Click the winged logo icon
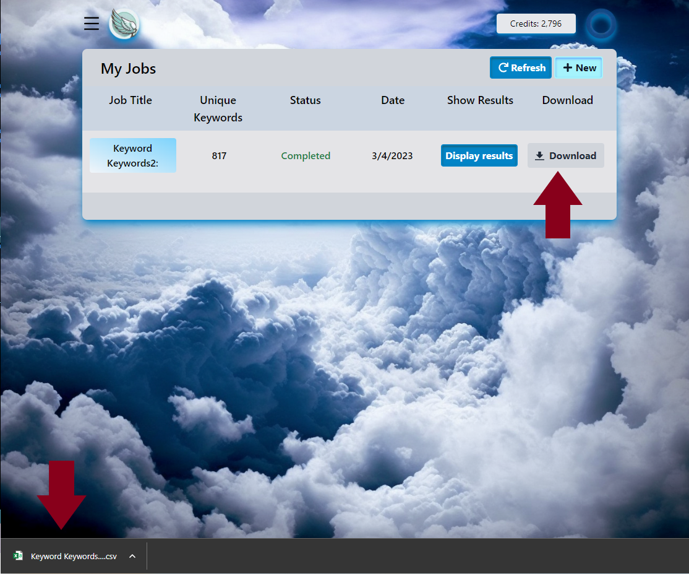 click(x=124, y=24)
